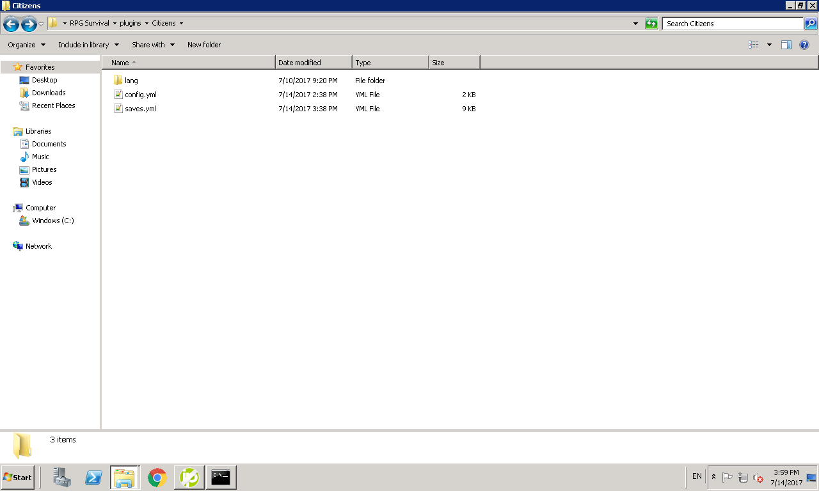Open Recent Places in Favorites
The image size is (819, 491).
click(53, 105)
